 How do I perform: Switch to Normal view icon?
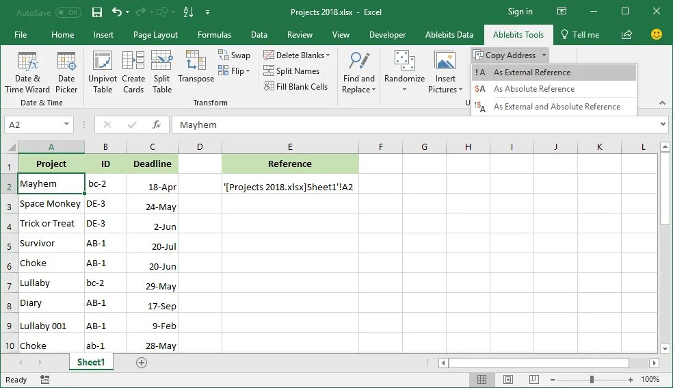click(482, 379)
